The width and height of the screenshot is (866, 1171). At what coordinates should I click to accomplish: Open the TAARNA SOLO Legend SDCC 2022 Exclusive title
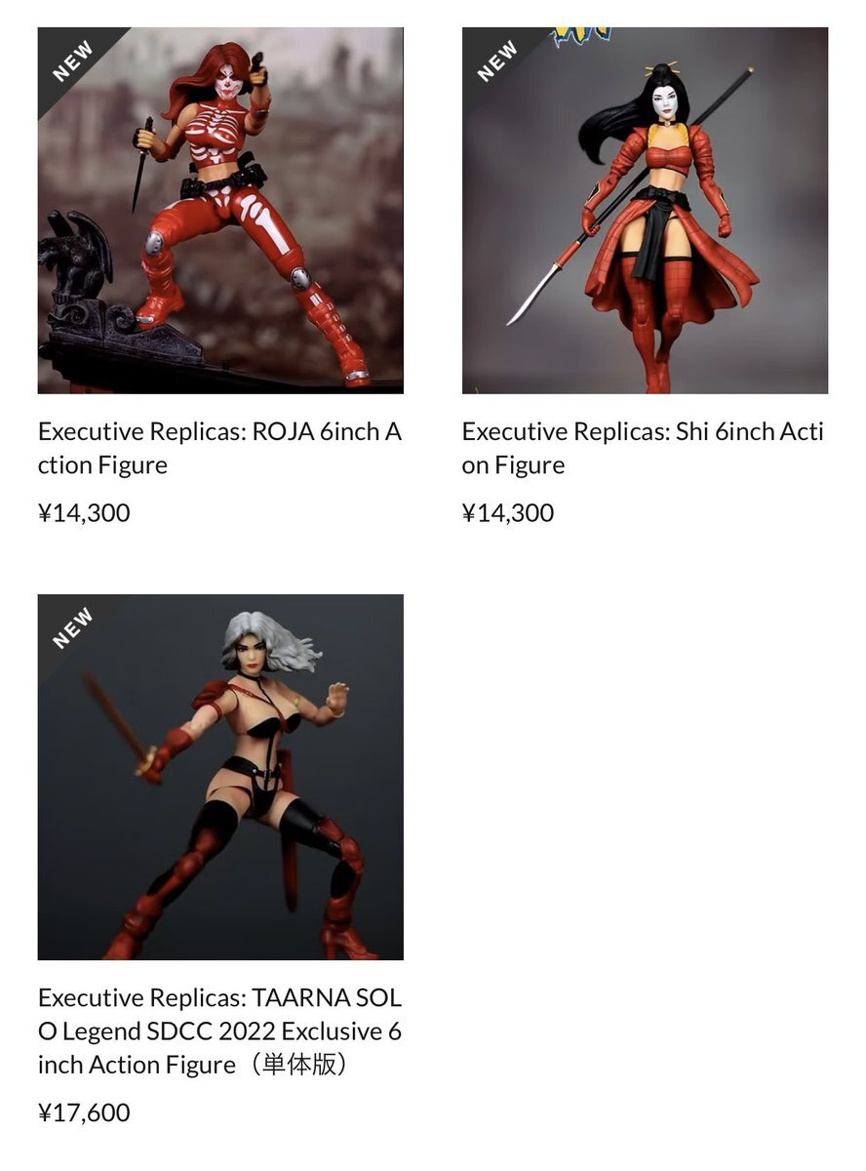220,1030
